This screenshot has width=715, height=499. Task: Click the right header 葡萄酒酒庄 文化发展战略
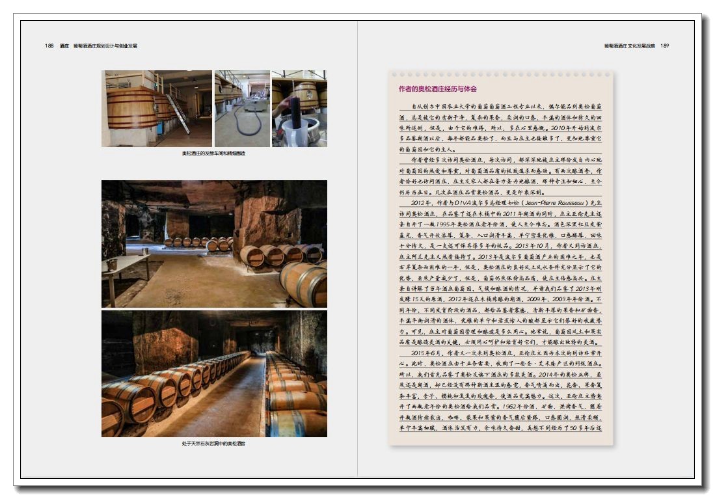point(629,46)
